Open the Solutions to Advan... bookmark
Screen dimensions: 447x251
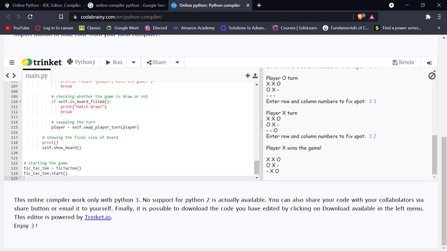[243, 28]
